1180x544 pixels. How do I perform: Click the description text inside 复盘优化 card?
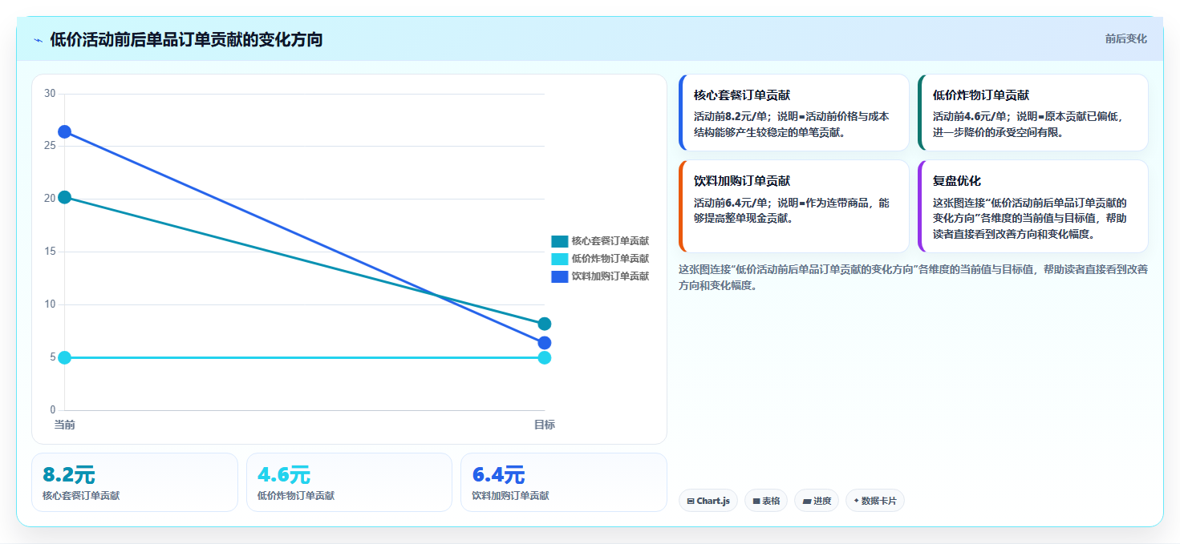coord(1031,219)
